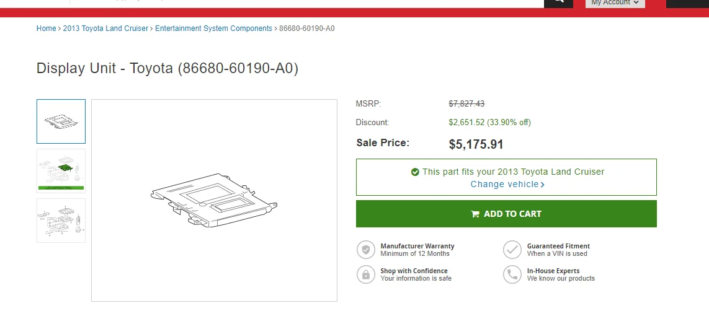709x311 pixels.
Task: Go to Home breadcrumb
Action: click(x=46, y=28)
